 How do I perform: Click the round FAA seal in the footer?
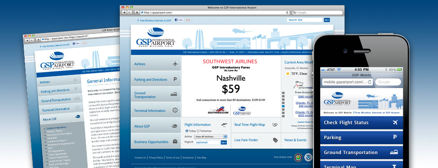pos(298,157)
